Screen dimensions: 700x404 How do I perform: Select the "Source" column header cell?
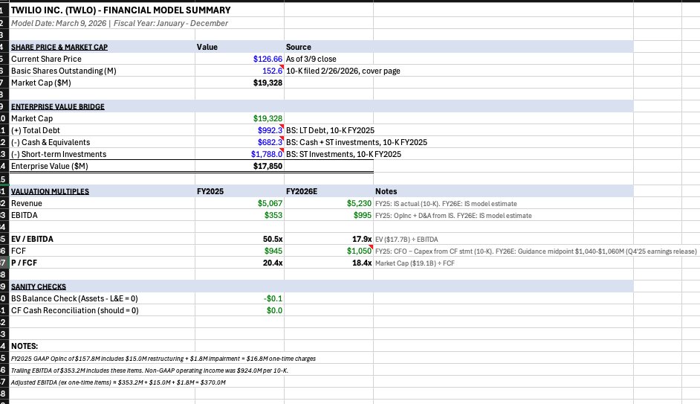click(x=299, y=47)
